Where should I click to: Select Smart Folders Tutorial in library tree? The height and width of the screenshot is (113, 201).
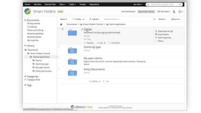[40, 53]
